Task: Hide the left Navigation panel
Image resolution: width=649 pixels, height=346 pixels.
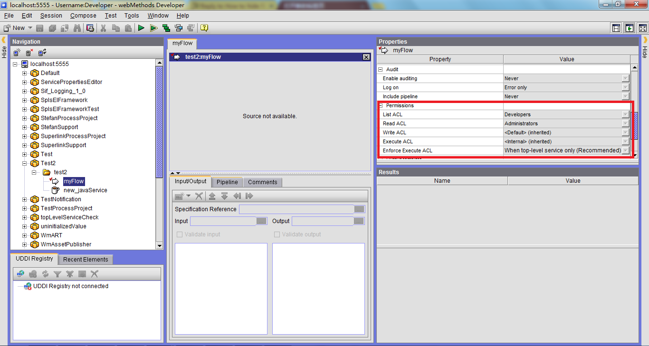Action: point(4,47)
